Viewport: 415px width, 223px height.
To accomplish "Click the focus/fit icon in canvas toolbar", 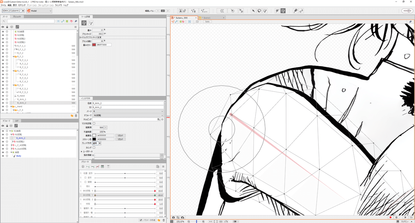I will (190, 21).
